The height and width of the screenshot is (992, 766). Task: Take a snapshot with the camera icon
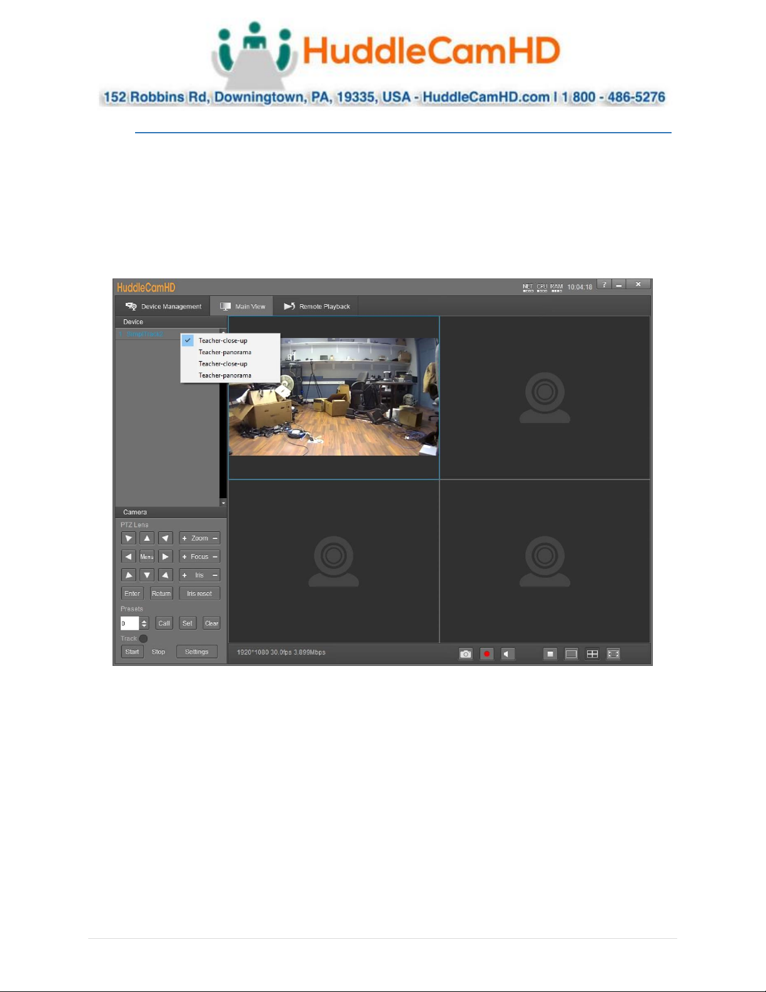pos(465,654)
